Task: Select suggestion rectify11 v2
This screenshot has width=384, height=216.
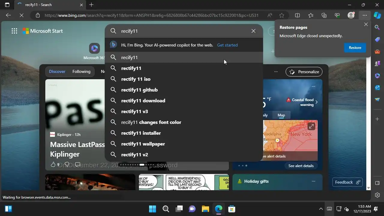Action: click(184, 154)
